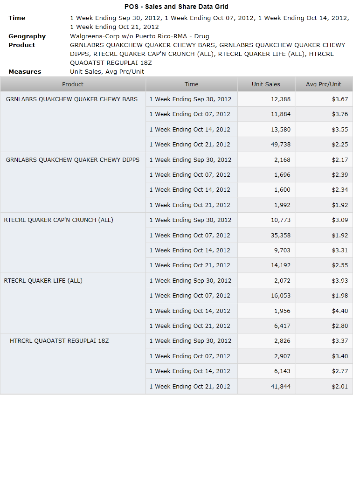Click Oct 07 time cell in Quaker Life rows
Image resolution: width=353 pixels, height=479 pixels.
192,296
